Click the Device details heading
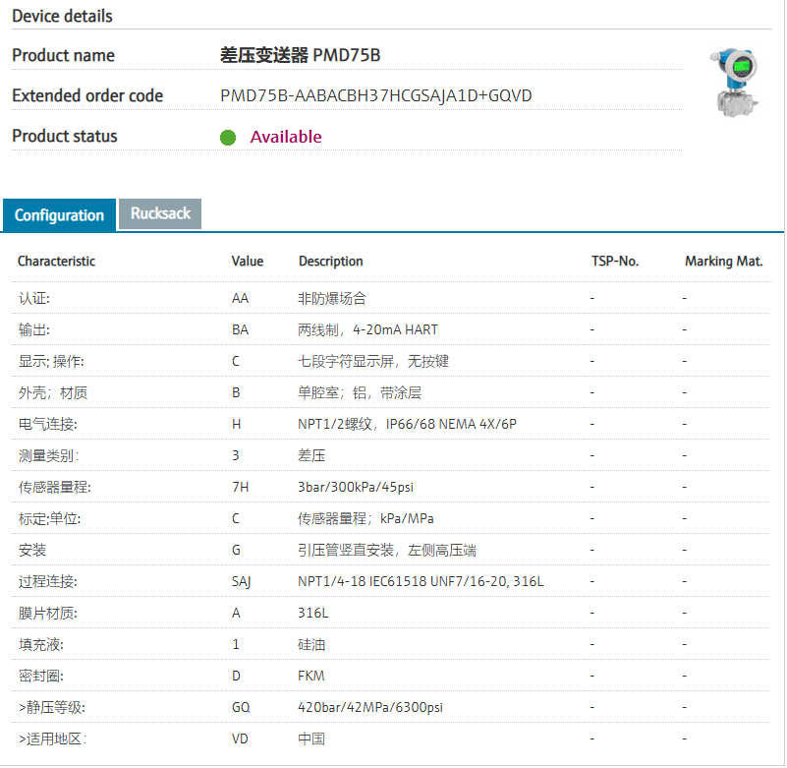Screen dimensions: 787x768 click(62, 16)
